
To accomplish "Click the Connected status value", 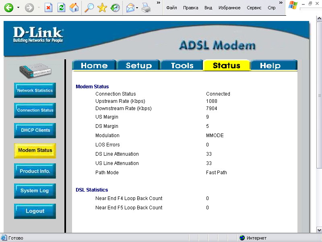I will click(218, 94).
